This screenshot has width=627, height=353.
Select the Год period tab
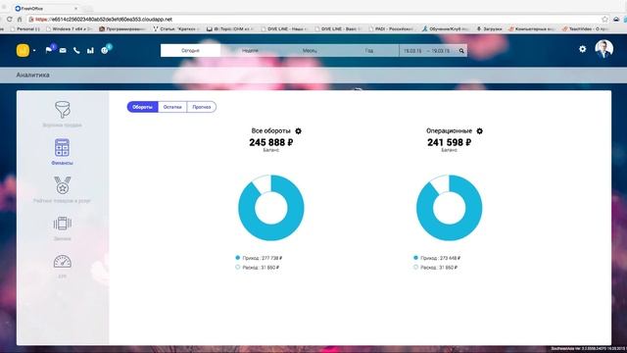[x=369, y=50]
